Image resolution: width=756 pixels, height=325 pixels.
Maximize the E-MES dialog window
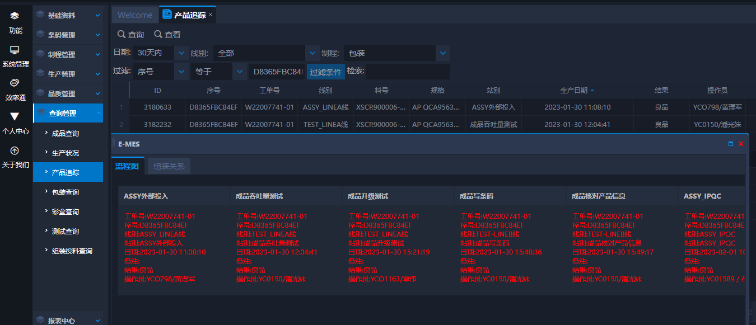coord(731,144)
